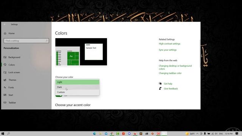Open Changing taskbar color link

click(170, 73)
